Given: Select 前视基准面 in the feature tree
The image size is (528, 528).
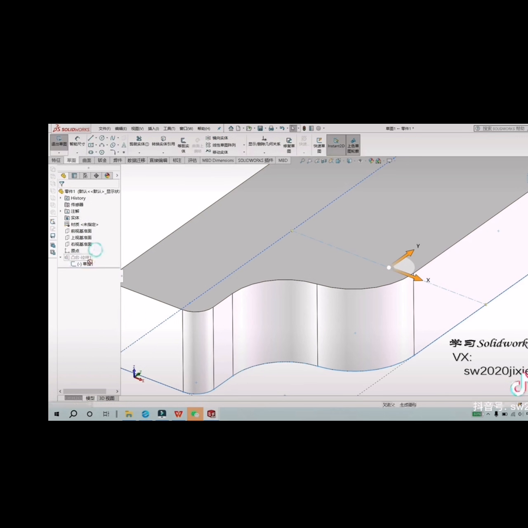Looking at the screenshot, I should coord(78,231).
